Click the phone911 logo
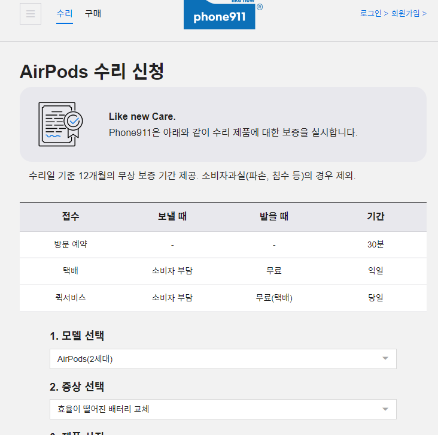This screenshot has width=438, height=435. 220,14
